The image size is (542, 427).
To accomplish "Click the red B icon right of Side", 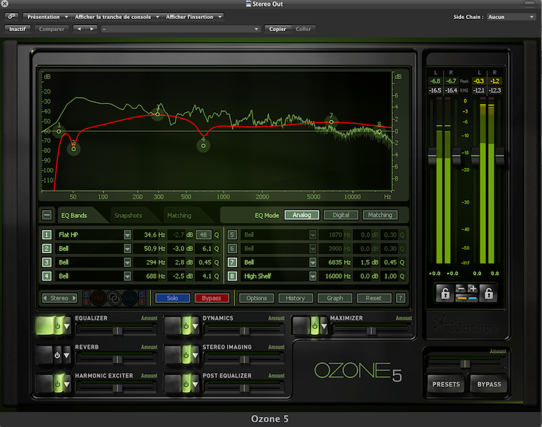I will [142, 302].
